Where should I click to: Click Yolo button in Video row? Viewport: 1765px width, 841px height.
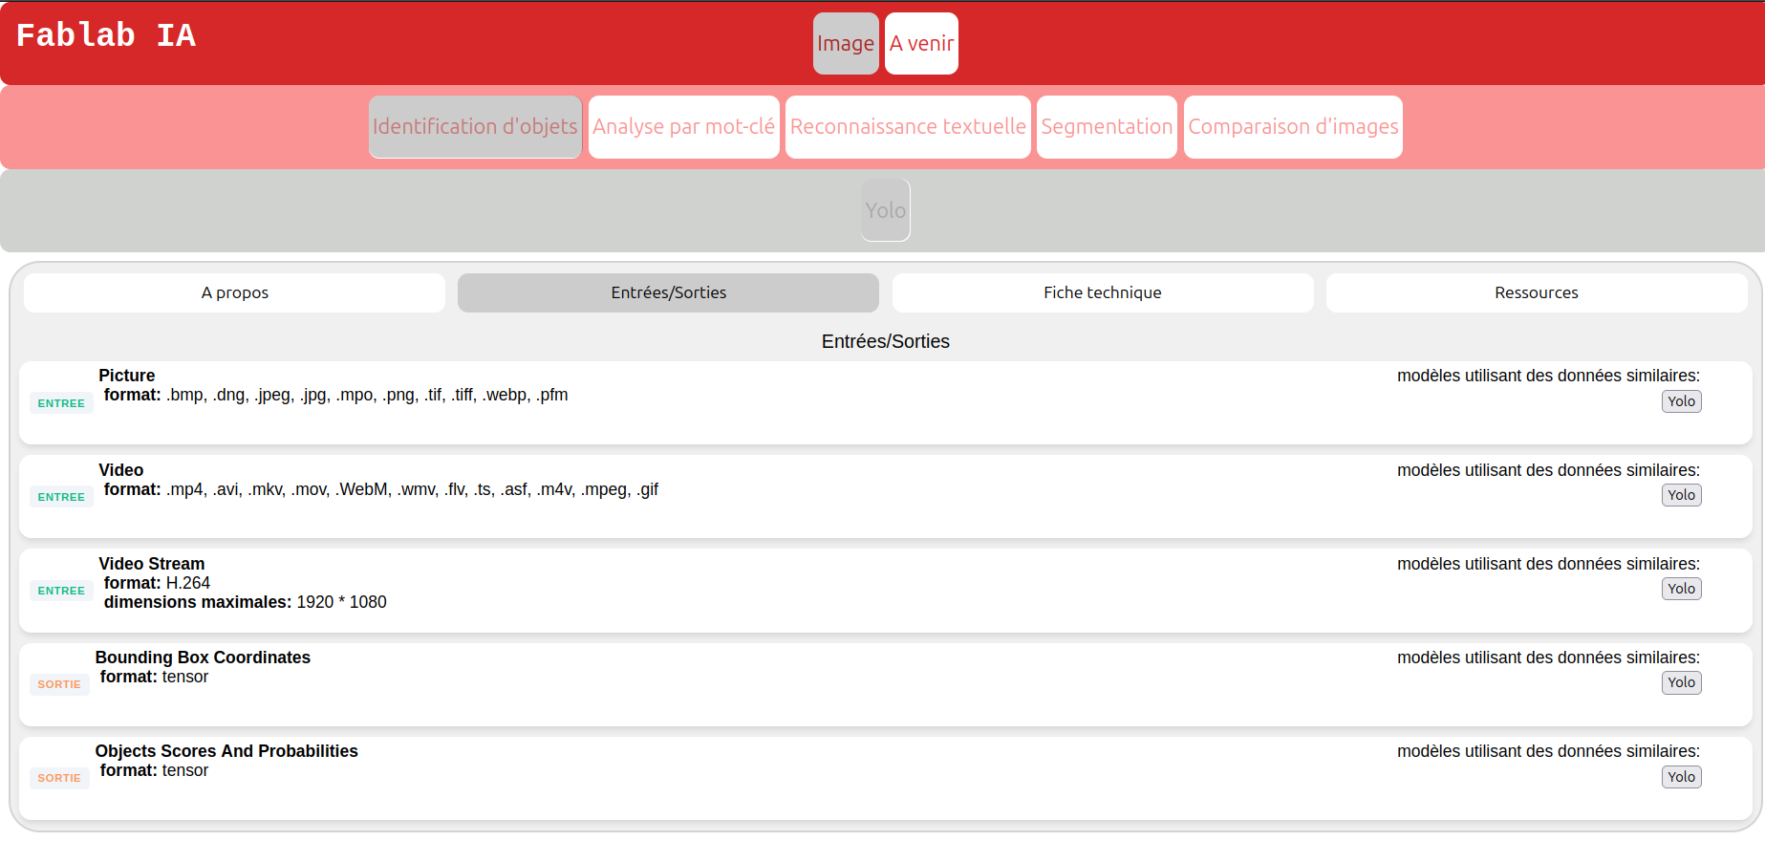1682,495
